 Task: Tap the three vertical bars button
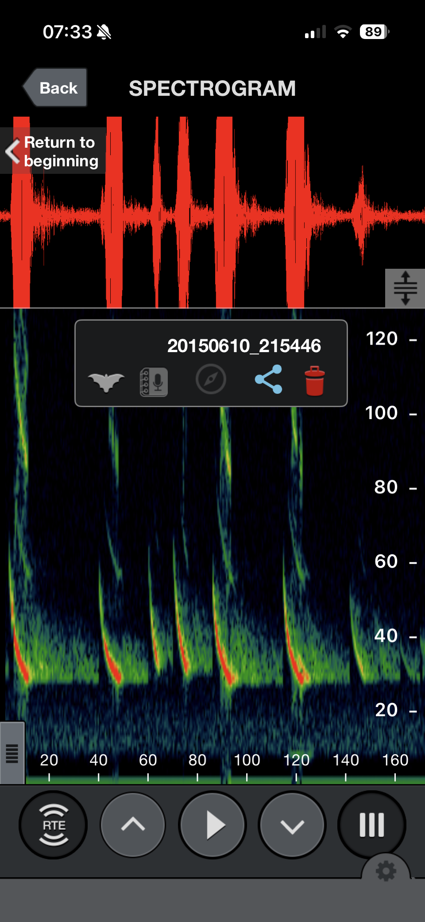pyautogui.click(x=371, y=825)
